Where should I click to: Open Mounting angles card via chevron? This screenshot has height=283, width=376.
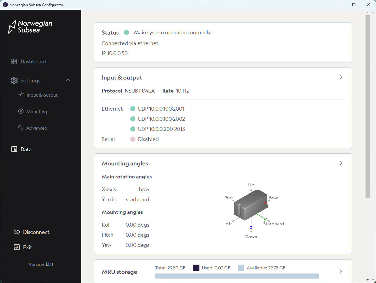point(341,163)
